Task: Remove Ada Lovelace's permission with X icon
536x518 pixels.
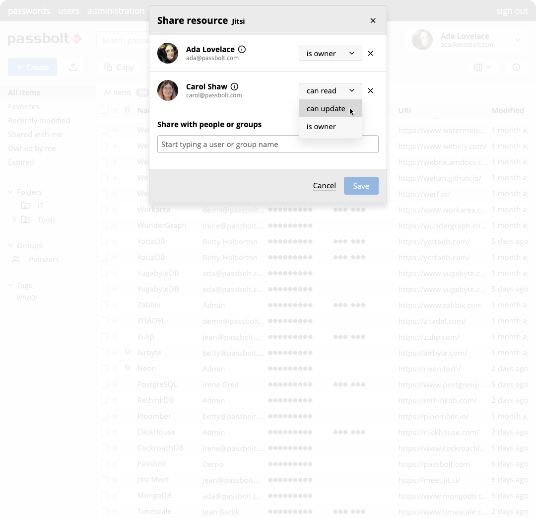Action: [370, 54]
